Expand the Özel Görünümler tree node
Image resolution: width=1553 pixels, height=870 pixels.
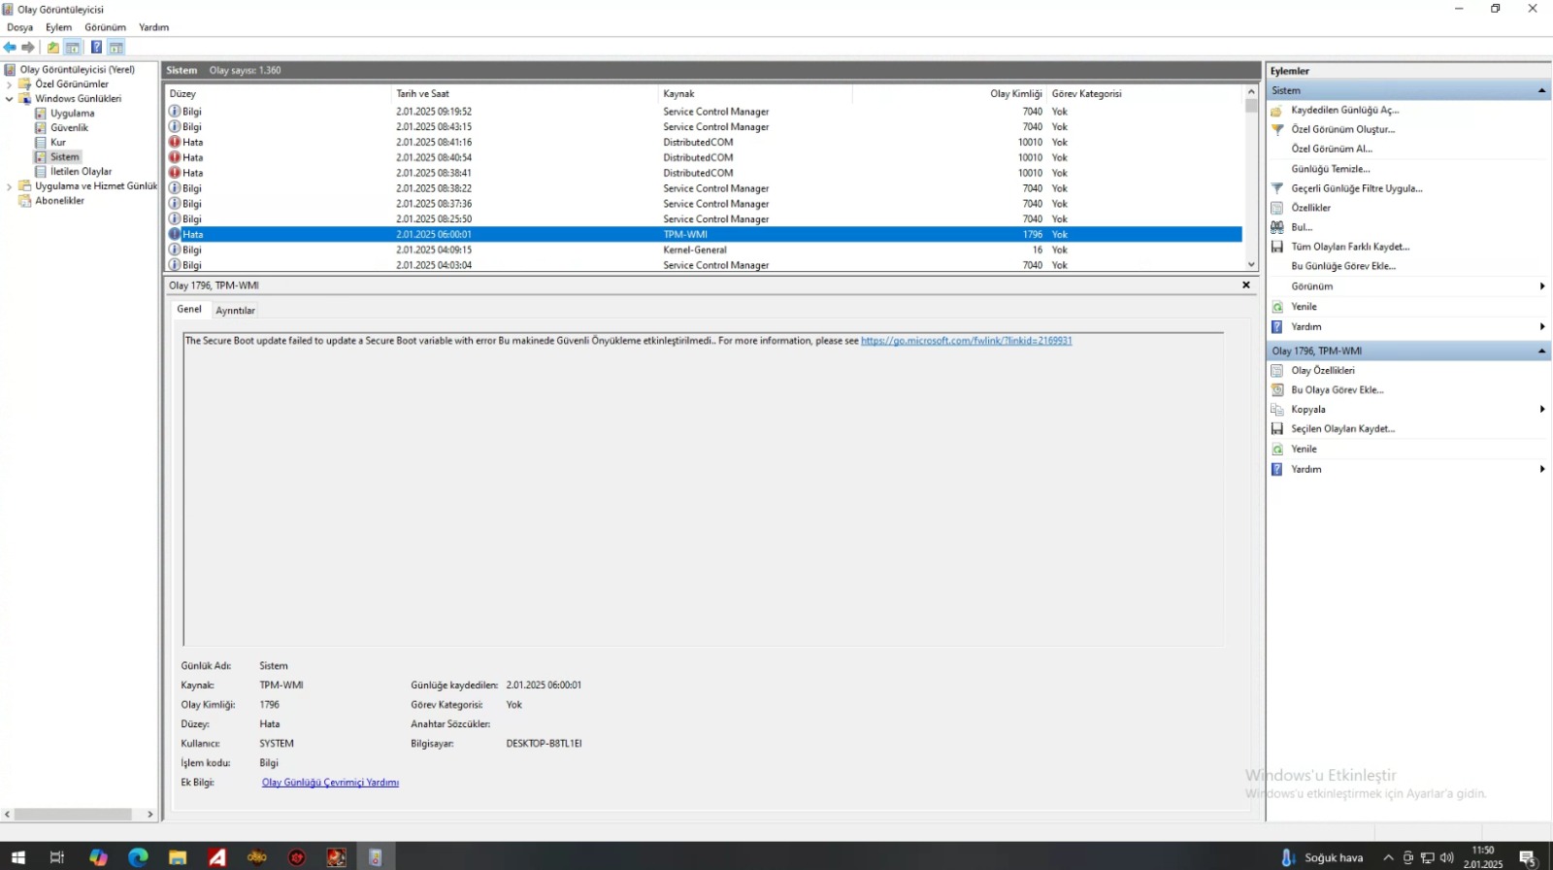pos(9,84)
